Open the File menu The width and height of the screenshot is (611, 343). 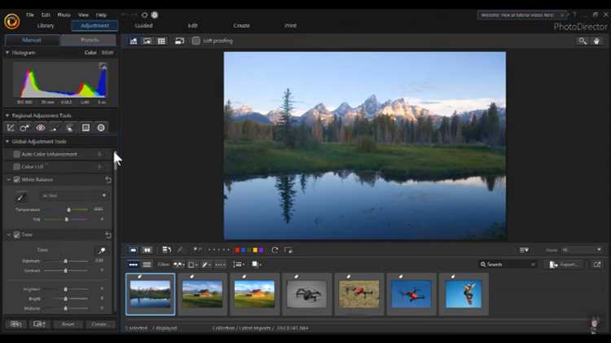coord(30,15)
